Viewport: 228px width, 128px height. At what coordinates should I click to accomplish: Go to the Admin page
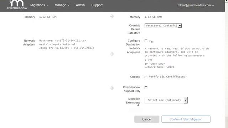coord(80,5)
